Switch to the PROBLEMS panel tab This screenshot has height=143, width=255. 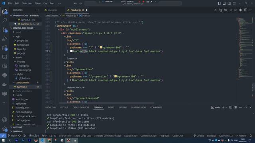click(x=51, y=107)
